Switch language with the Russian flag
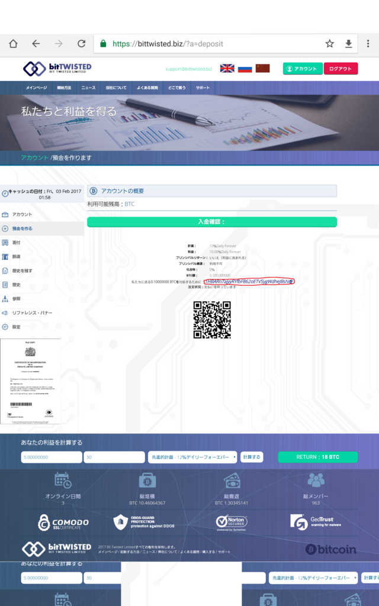Viewport: 379px width, 606px height. 245,69
